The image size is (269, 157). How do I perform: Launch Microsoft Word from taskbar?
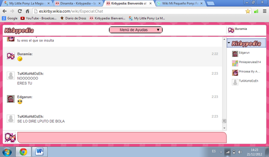[x=40, y=152]
